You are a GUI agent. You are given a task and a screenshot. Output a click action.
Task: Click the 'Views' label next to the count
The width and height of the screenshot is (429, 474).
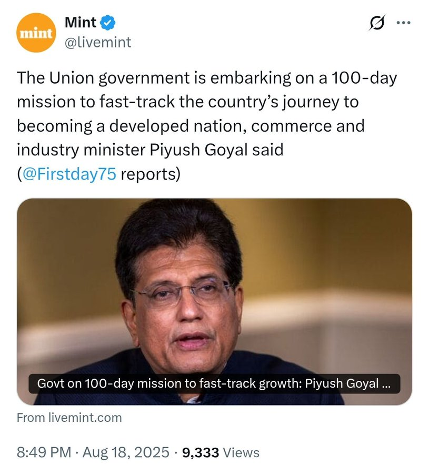point(241,452)
